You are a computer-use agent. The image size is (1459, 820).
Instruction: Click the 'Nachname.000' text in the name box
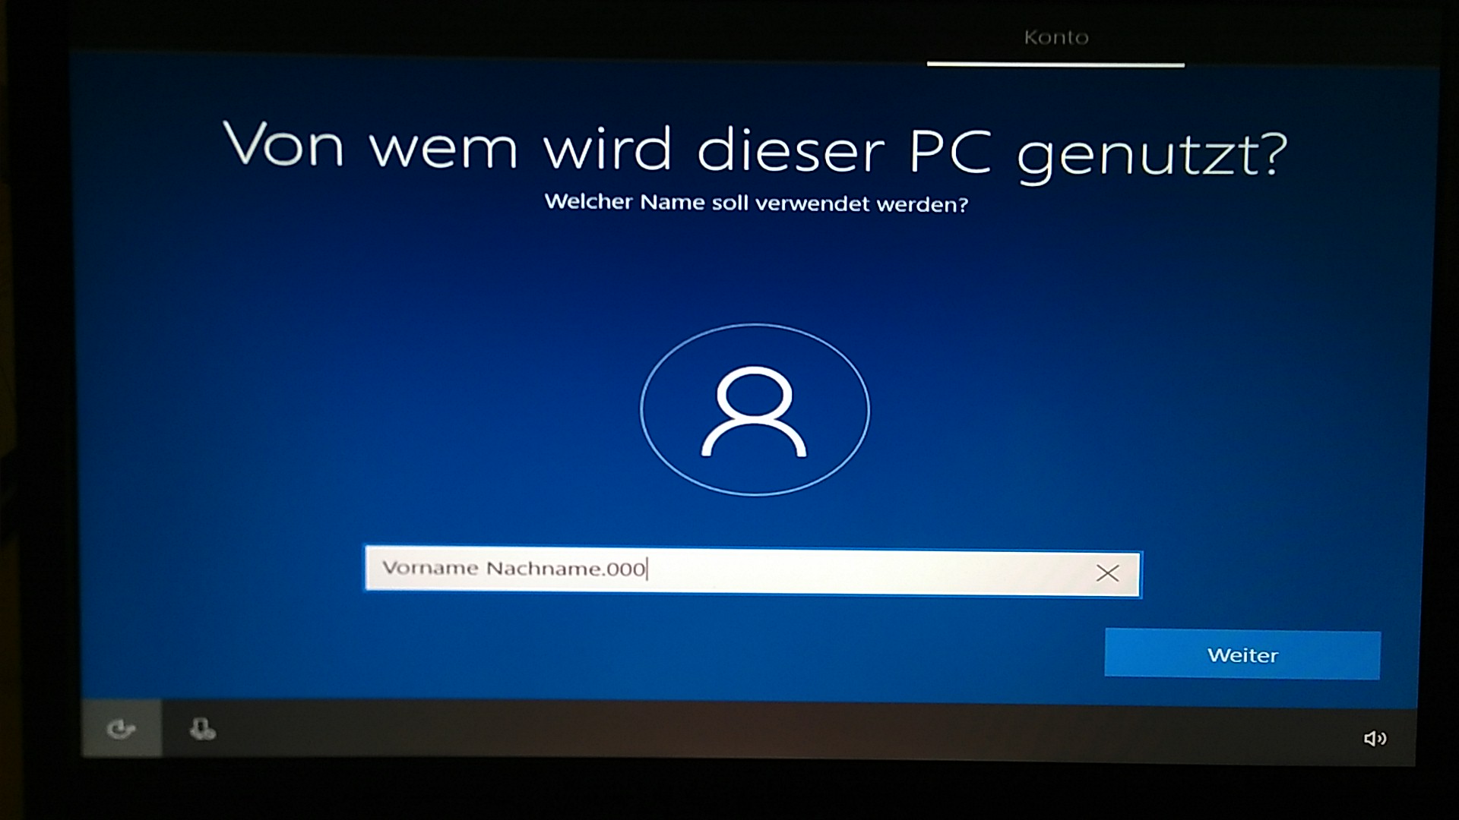click(566, 569)
